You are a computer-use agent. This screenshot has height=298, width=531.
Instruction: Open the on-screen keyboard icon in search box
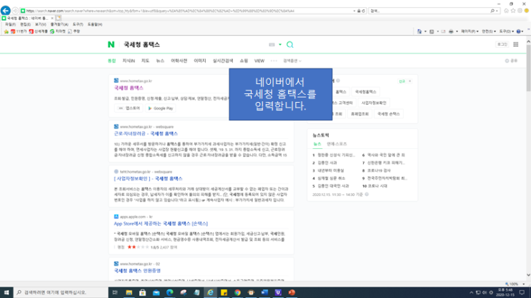coord(272,44)
